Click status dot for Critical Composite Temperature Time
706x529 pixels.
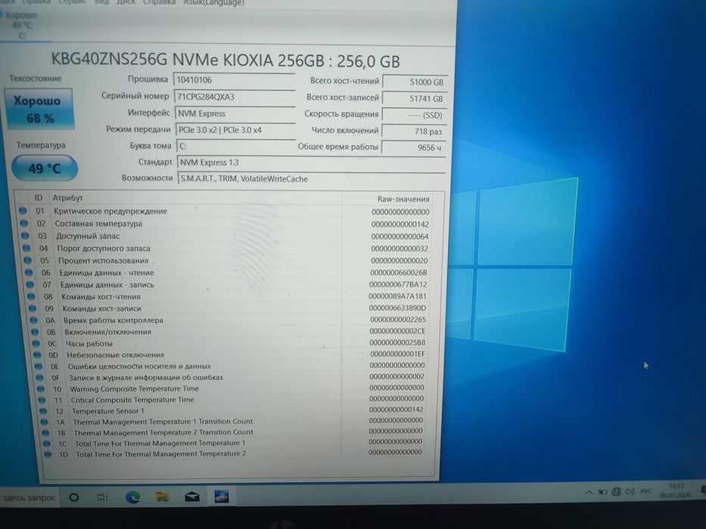coord(42,400)
